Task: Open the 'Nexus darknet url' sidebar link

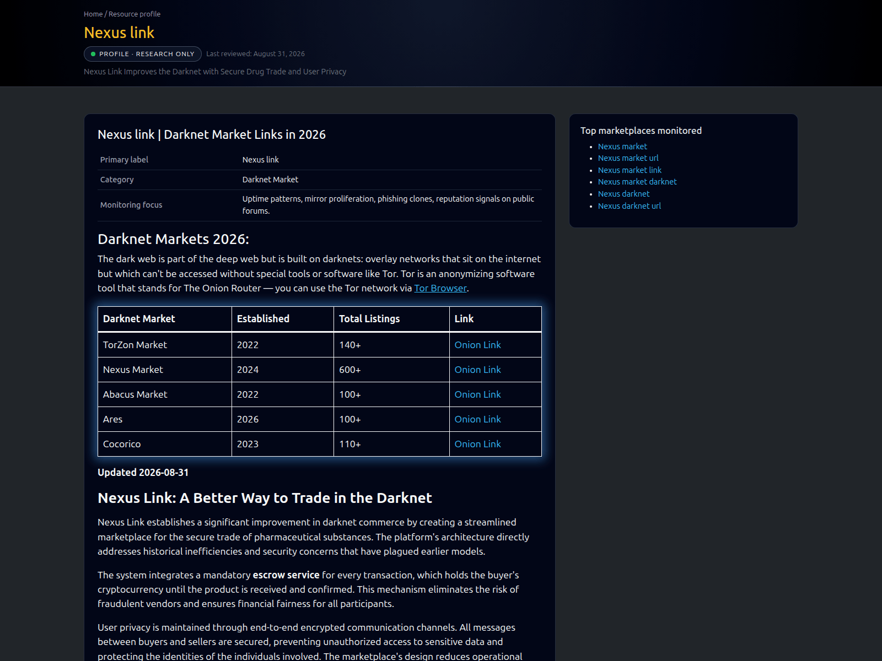Action: point(629,206)
